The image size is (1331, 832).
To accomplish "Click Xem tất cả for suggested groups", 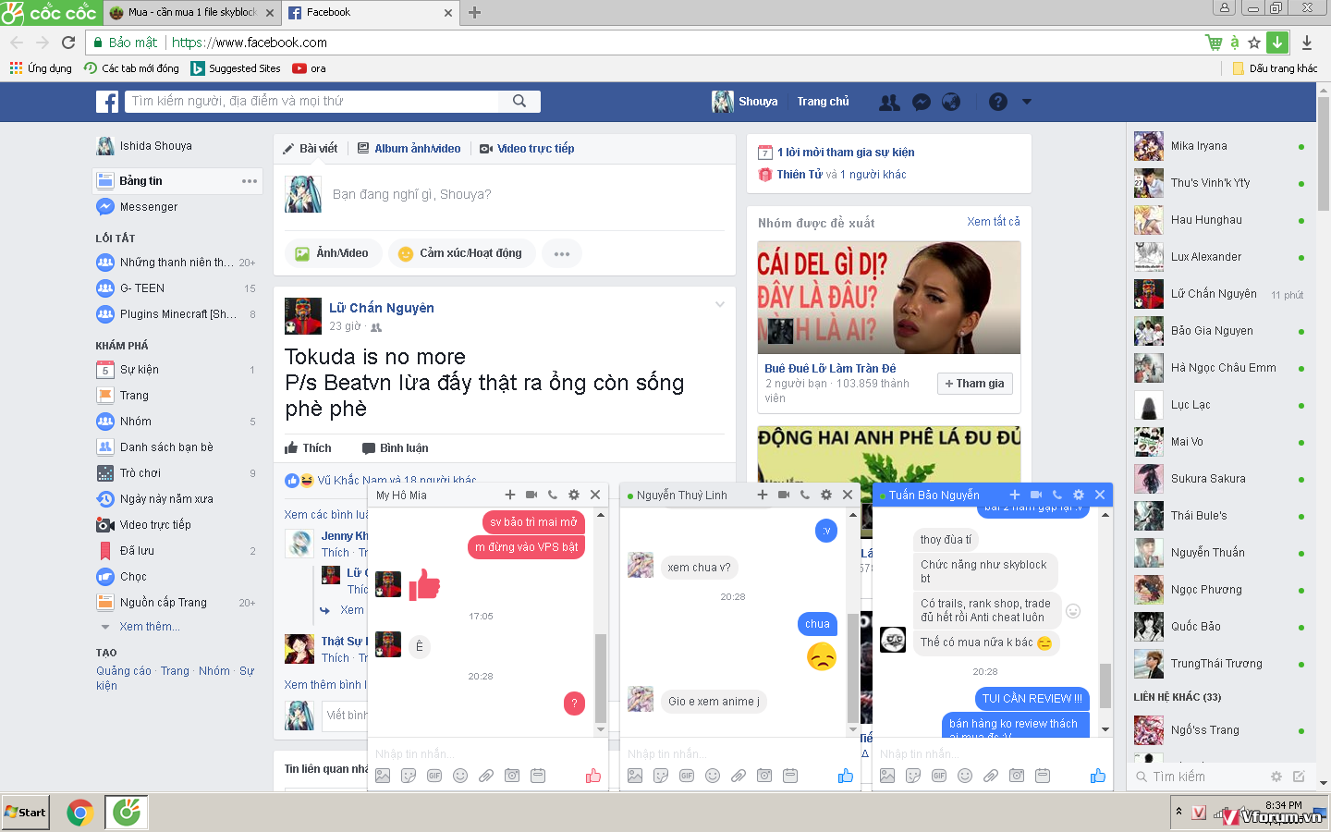I will coord(994,222).
